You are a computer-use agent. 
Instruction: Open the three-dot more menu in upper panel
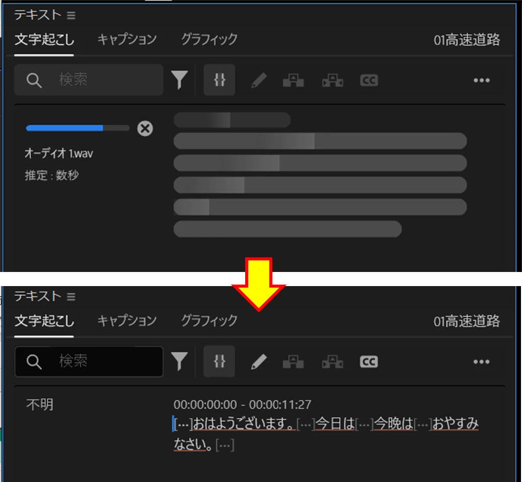(482, 80)
